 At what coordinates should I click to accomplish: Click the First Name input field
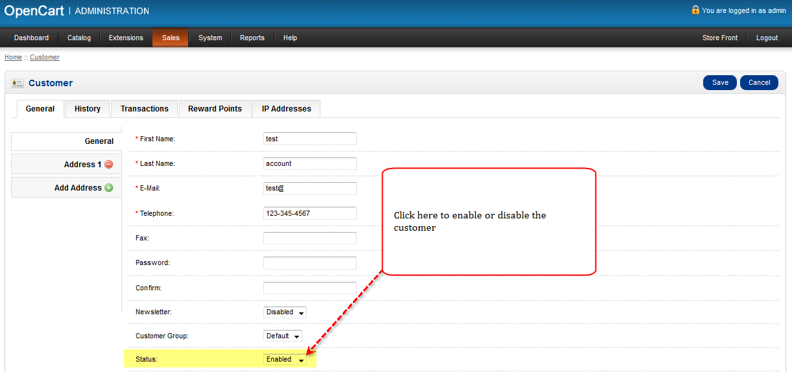click(x=310, y=139)
